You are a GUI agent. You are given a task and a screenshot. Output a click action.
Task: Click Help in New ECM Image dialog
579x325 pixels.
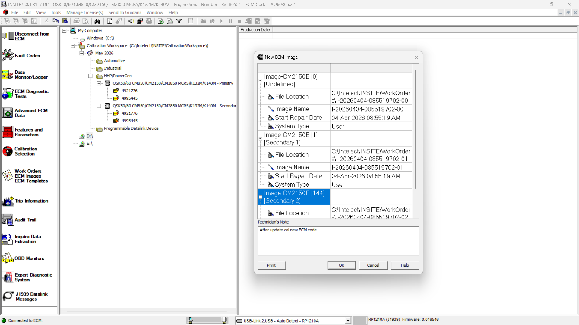pyautogui.click(x=405, y=265)
